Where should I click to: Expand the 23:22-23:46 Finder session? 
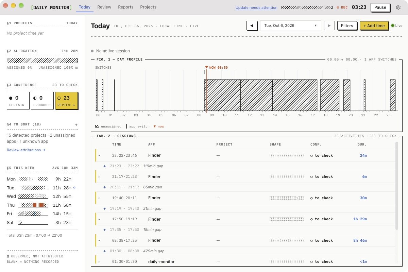click(x=99, y=155)
